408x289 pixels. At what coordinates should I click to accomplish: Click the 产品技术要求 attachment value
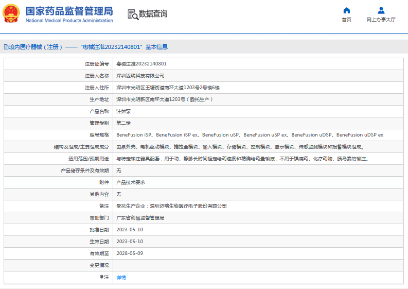pyautogui.click(x=131, y=182)
